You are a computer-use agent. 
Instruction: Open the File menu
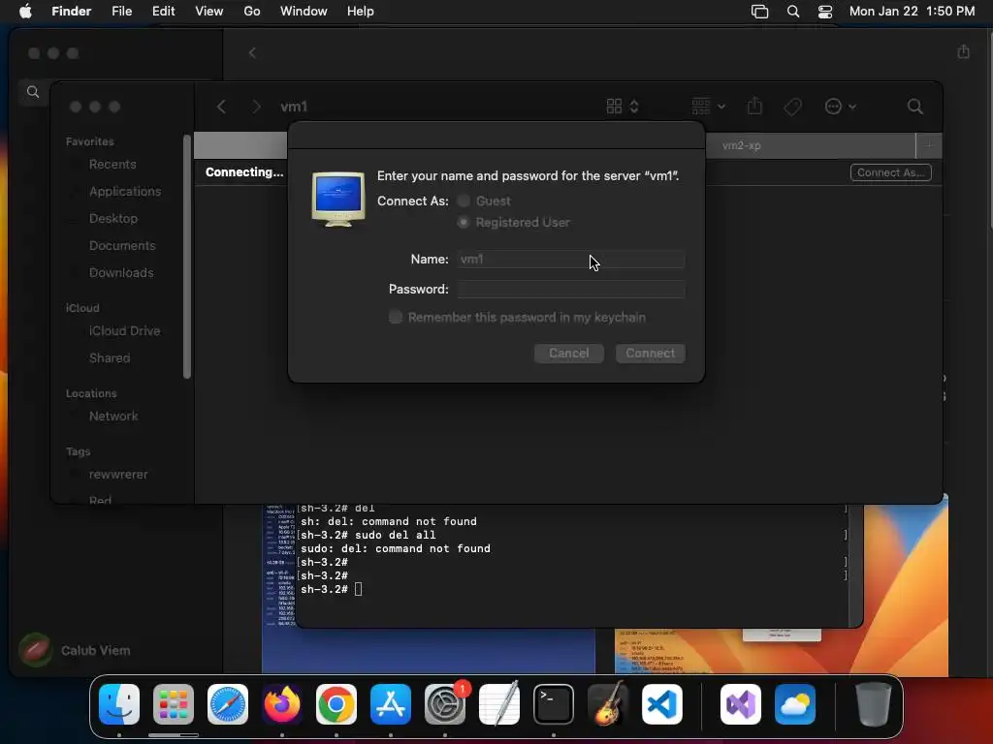(121, 12)
